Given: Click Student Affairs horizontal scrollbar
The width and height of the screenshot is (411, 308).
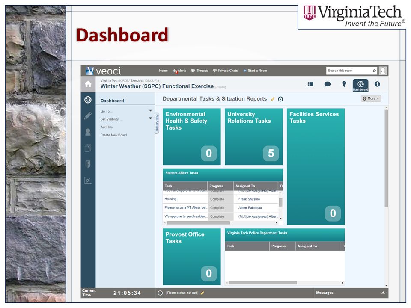Looking at the screenshot, I should pos(198,223).
